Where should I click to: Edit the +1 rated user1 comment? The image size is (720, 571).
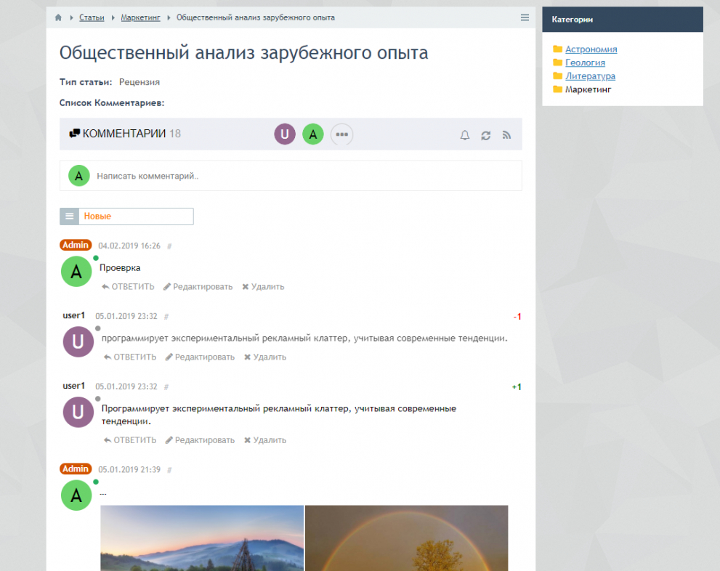[200, 440]
